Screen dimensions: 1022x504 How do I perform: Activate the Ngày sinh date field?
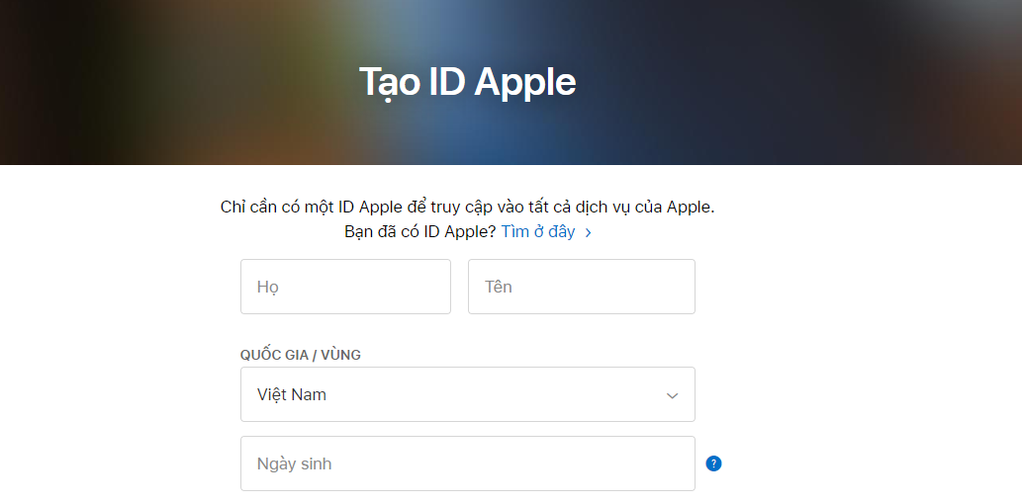(x=467, y=463)
